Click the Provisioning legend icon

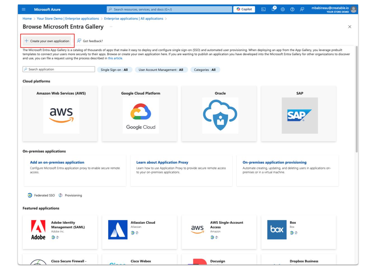coord(60,195)
